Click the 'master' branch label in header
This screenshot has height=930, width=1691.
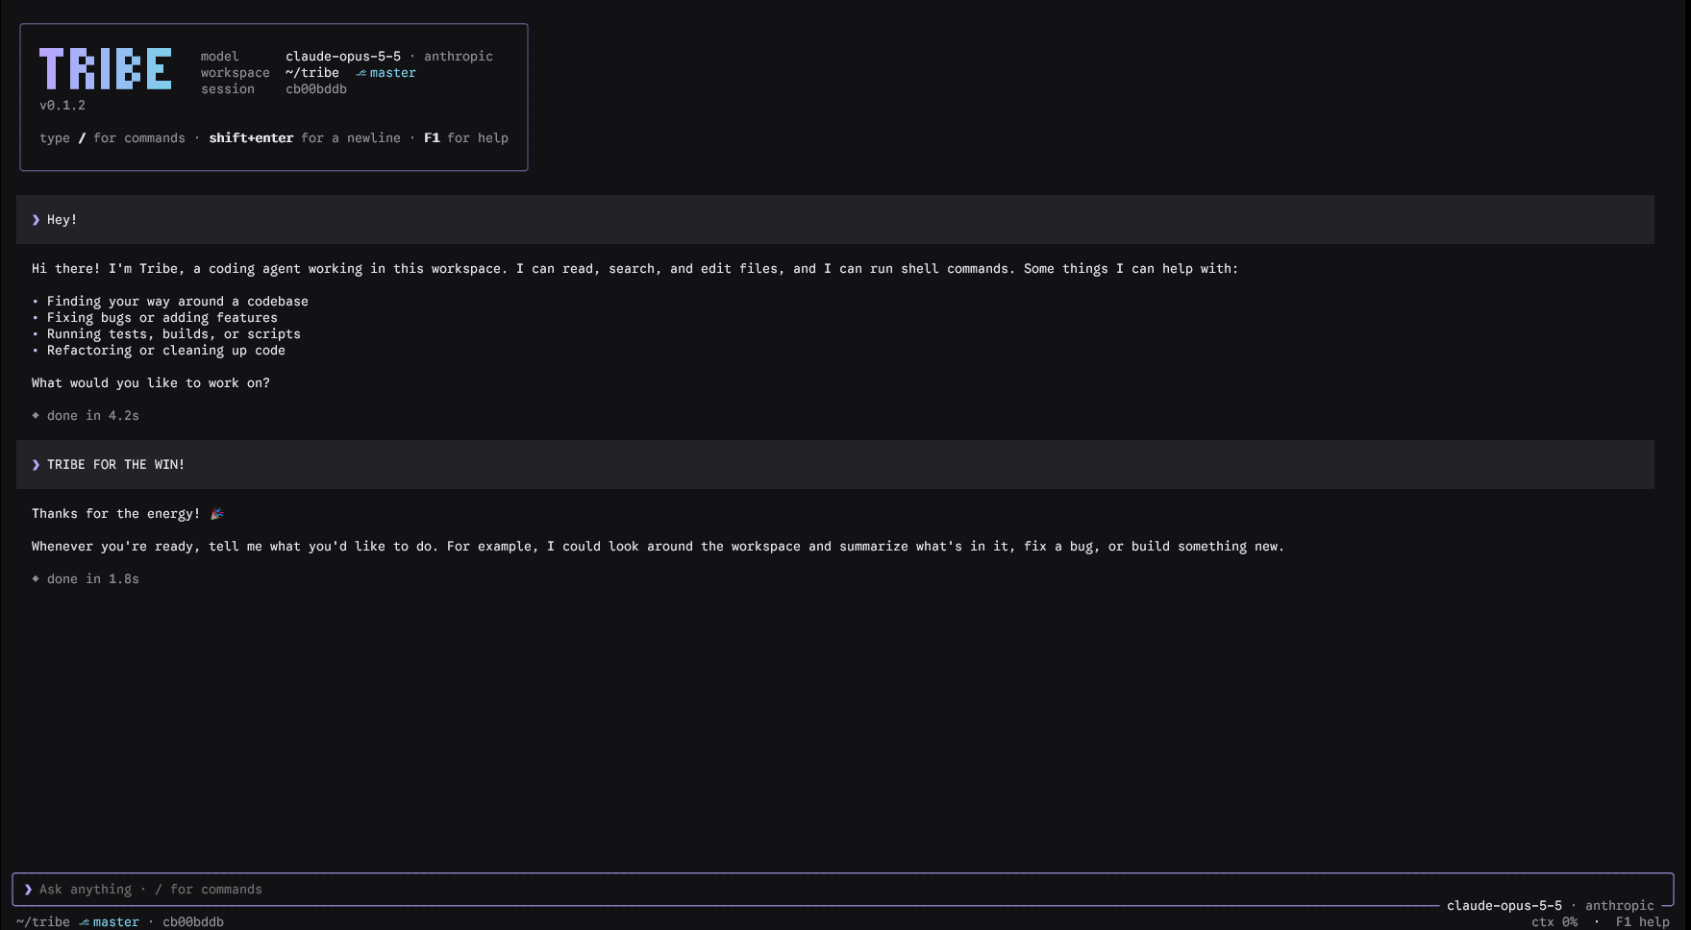[393, 73]
